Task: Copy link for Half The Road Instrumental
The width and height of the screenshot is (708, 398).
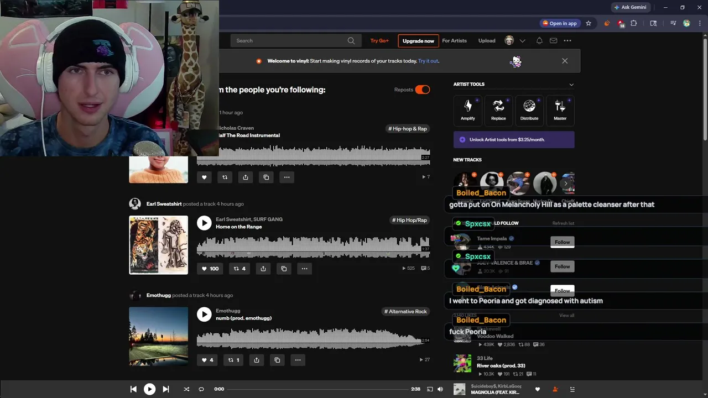Action: pos(266,177)
